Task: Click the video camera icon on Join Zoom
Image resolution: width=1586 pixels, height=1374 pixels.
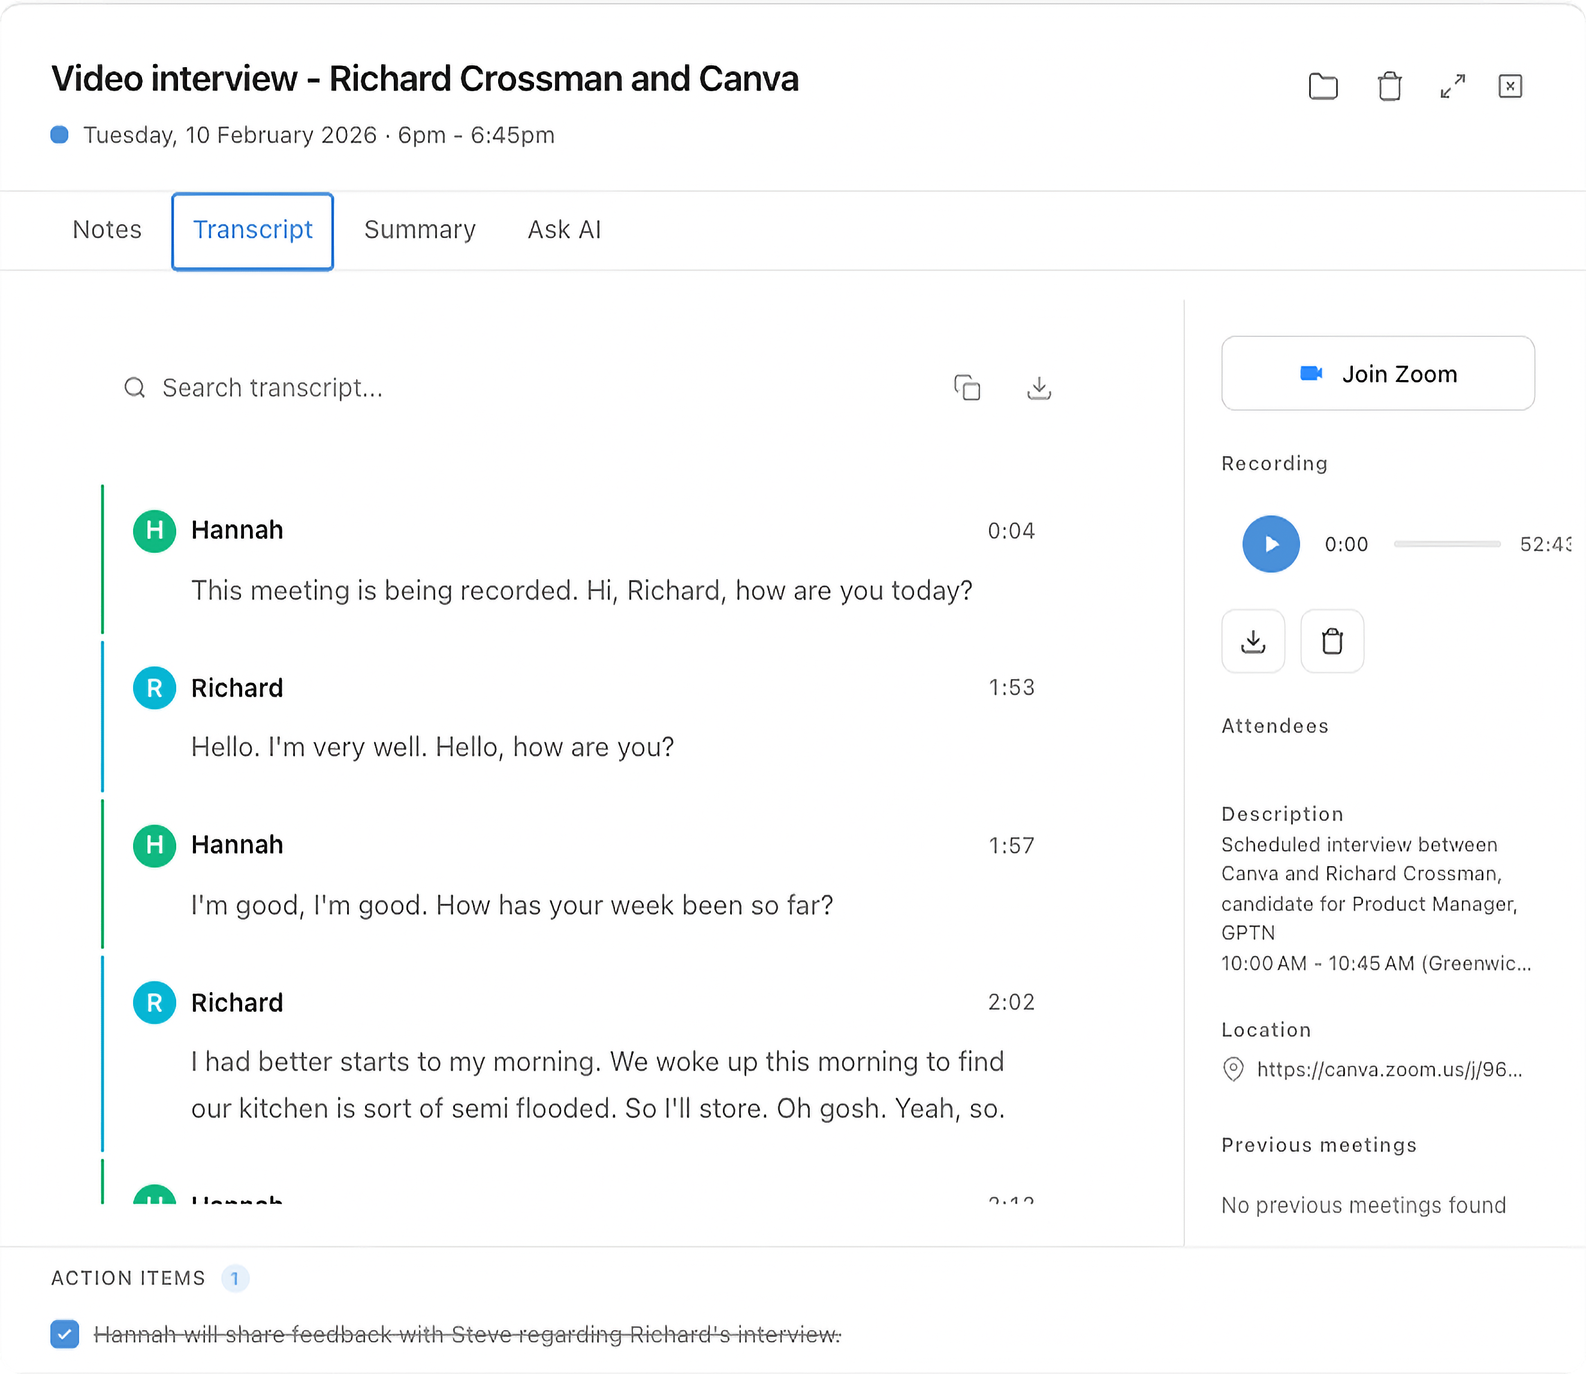Action: [x=1311, y=373]
